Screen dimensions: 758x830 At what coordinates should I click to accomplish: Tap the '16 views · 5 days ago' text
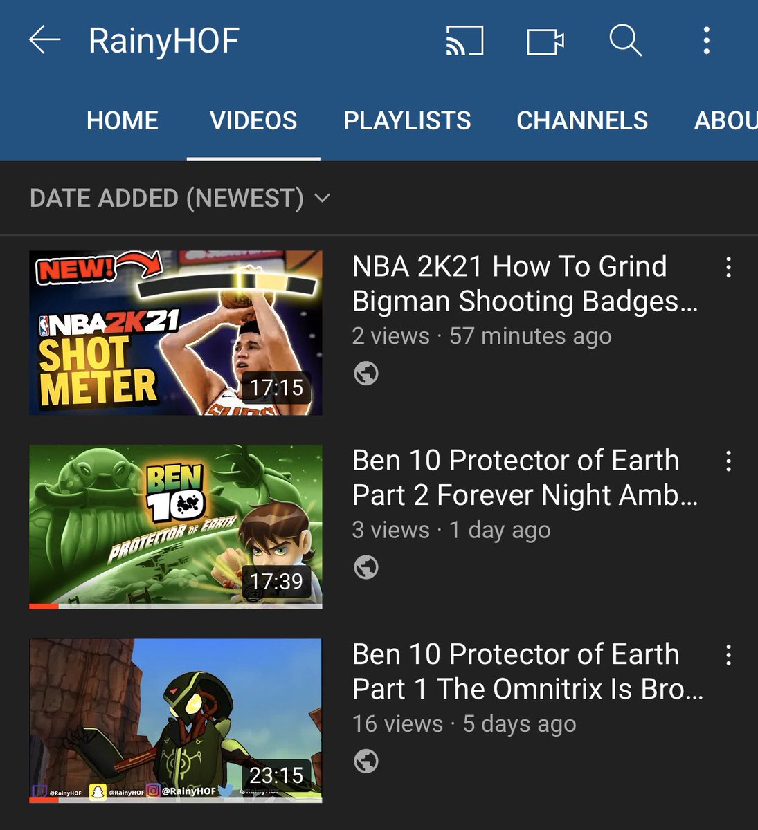pos(464,723)
